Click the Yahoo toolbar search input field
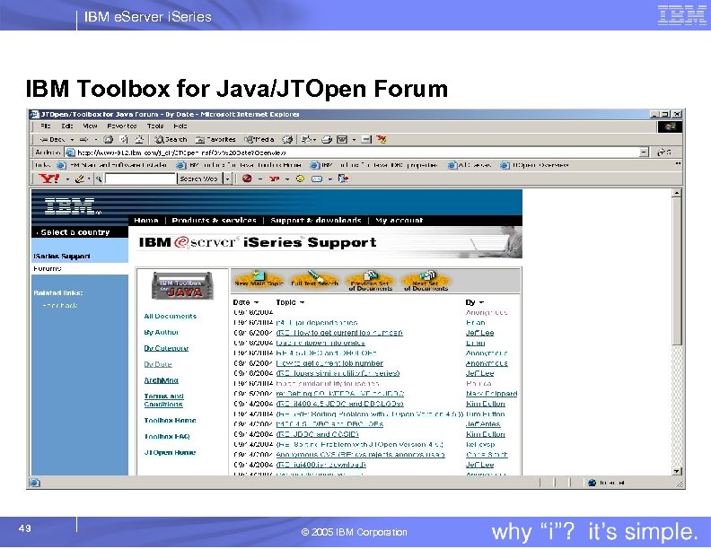The width and height of the screenshot is (711, 549). (141, 179)
